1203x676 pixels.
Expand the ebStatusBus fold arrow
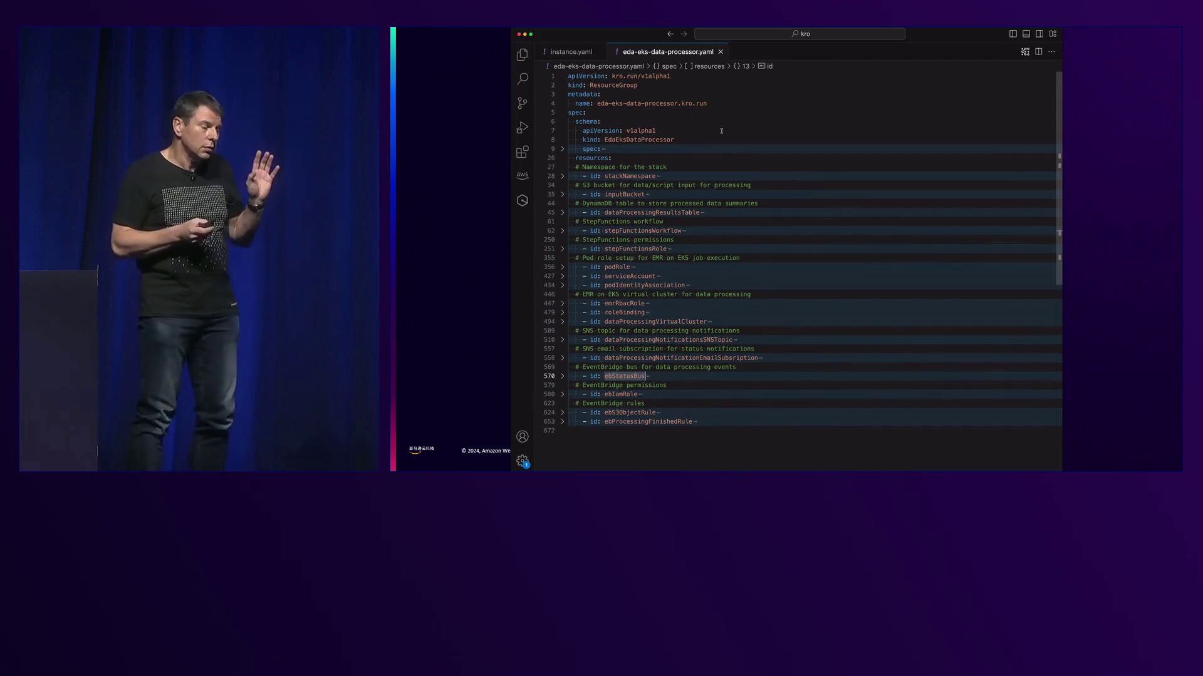pos(563,376)
